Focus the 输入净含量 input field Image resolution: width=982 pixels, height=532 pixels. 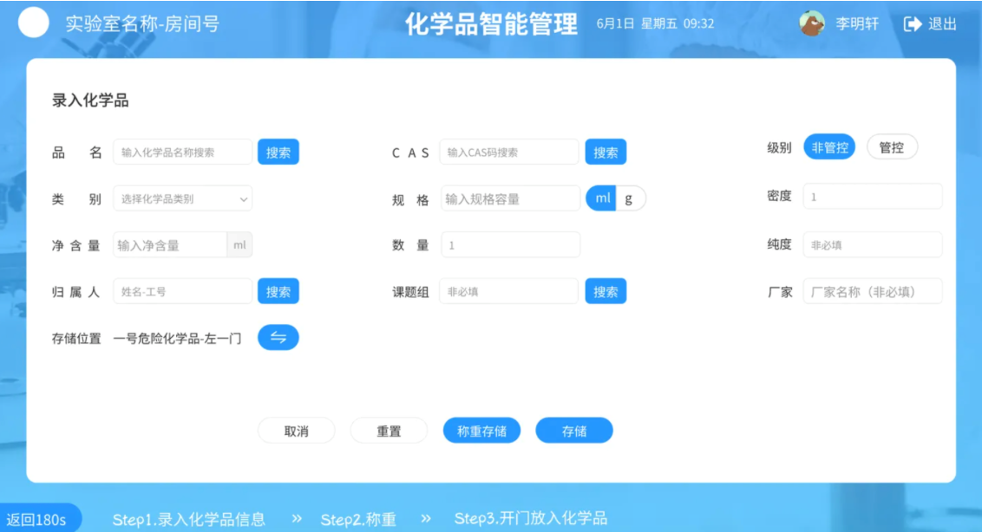(170, 245)
